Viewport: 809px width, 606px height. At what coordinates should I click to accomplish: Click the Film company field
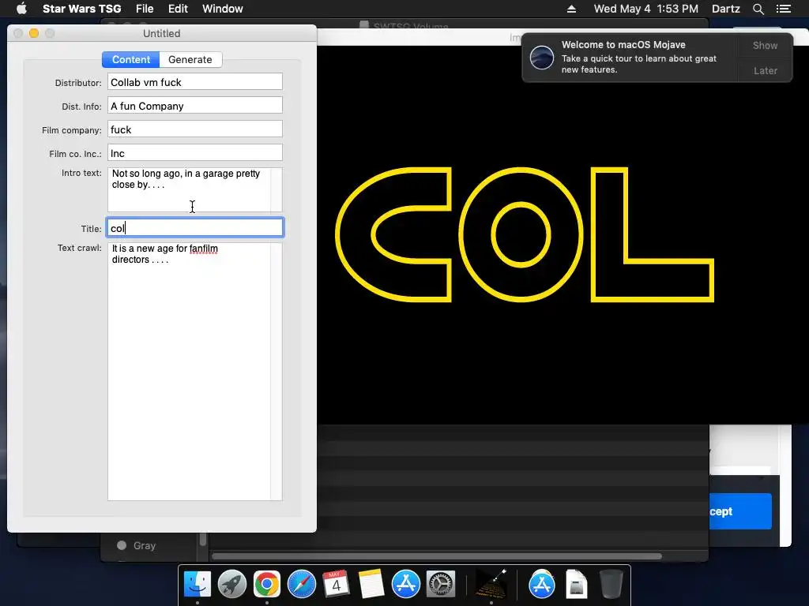click(195, 129)
